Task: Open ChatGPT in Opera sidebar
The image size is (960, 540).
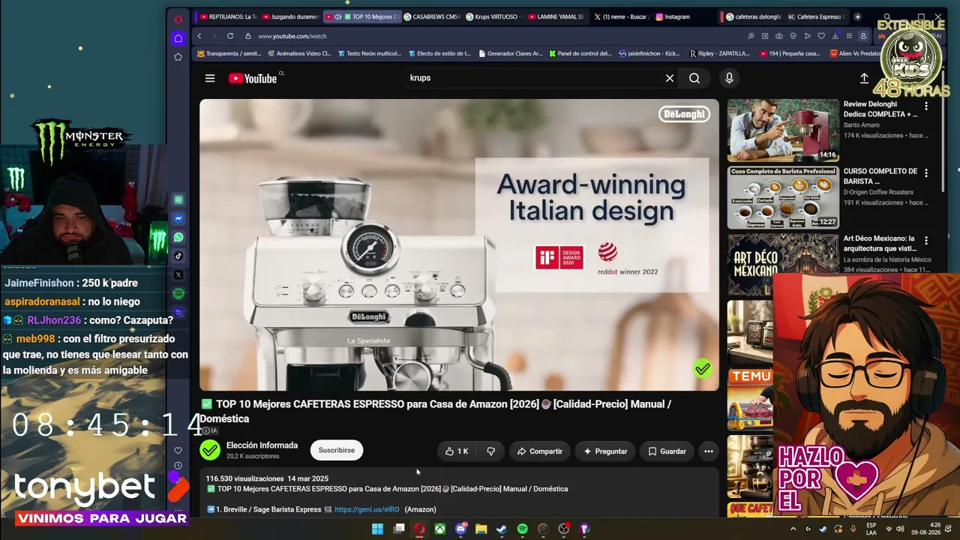Action: tap(178, 200)
